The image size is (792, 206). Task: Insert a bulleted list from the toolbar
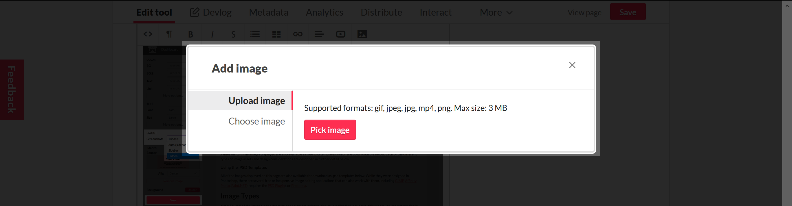255,34
